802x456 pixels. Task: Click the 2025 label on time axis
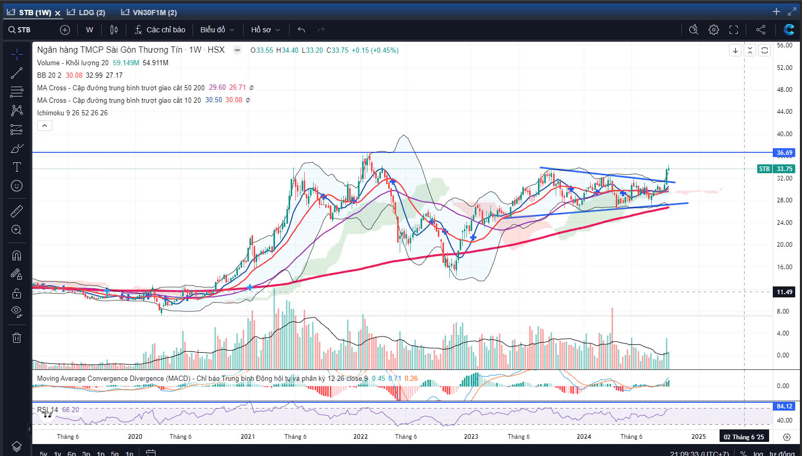[x=699, y=437]
